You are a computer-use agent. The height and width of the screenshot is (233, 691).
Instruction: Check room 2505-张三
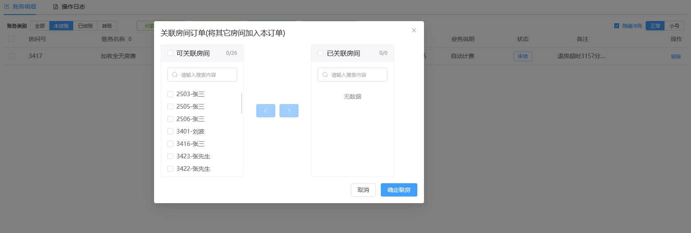(x=170, y=107)
